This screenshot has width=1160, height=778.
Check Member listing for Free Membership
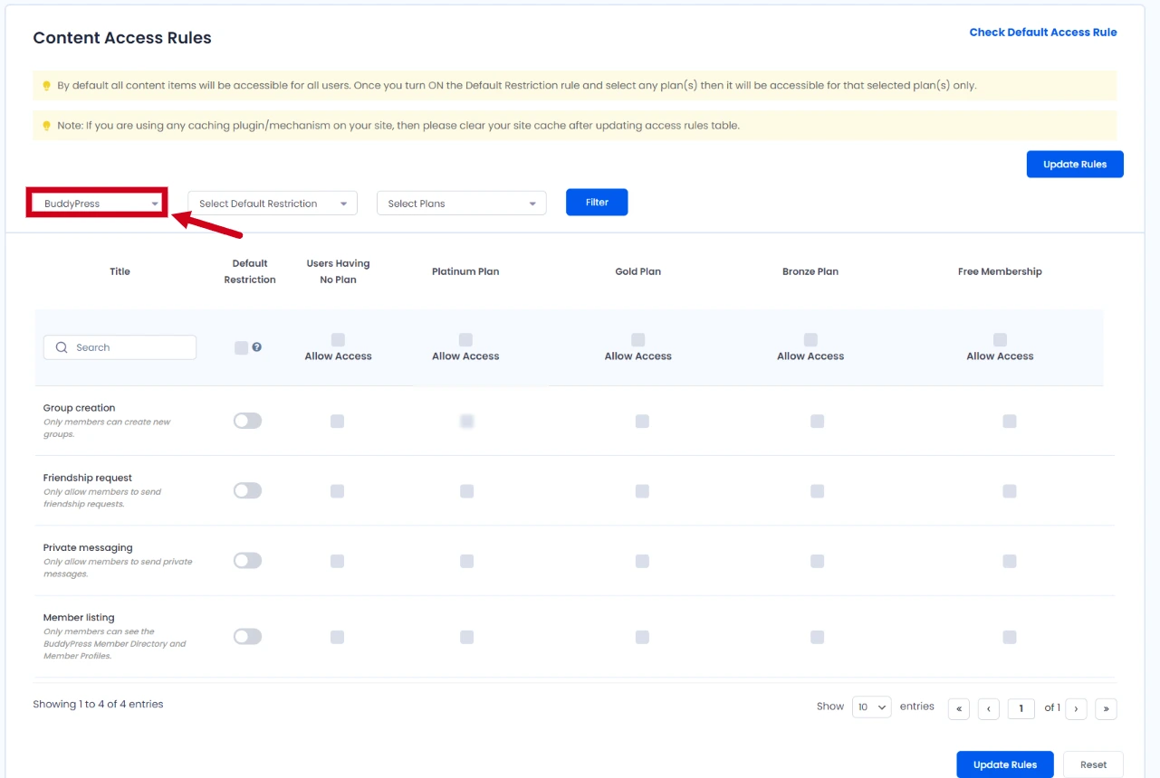coord(1010,637)
